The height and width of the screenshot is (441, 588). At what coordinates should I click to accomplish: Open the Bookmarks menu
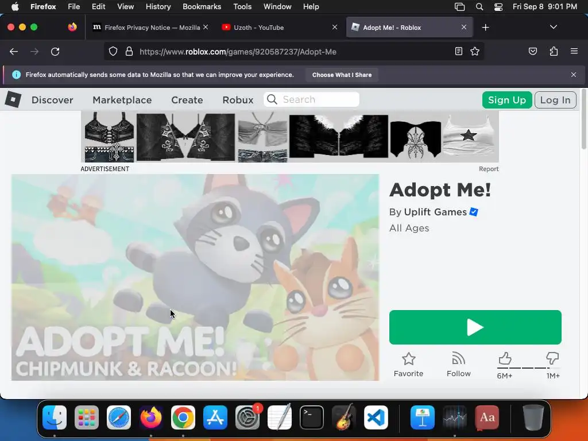[202, 6]
